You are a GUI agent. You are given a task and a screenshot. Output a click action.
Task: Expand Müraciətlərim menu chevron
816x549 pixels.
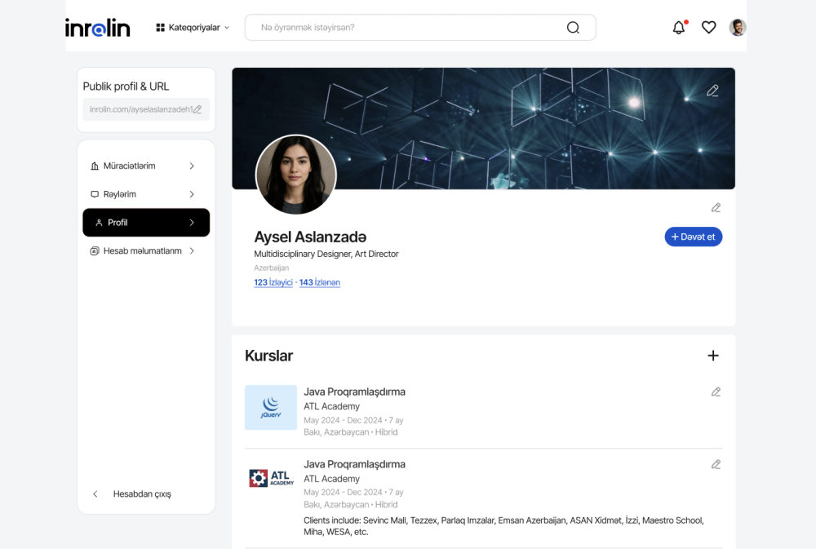tap(192, 166)
